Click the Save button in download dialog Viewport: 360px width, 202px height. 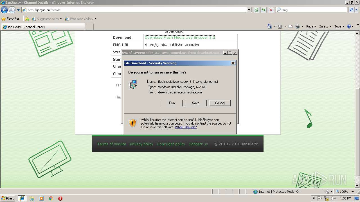coord(195,103)
